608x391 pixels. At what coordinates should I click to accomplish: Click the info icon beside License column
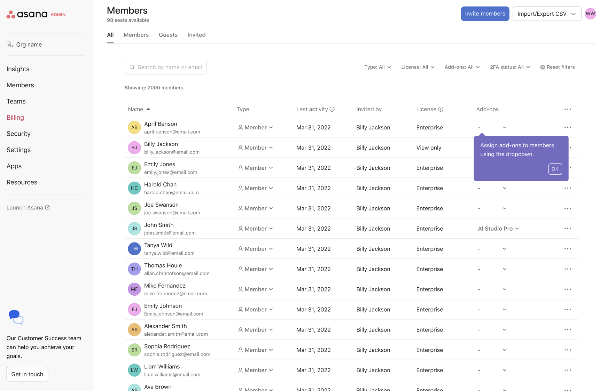tap(441, 109)
